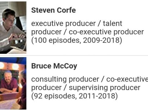Click 'producer / co-executive producer' line for Corfe
The width and height of the screenshot is (148, 110).
[x=88, y=32]
